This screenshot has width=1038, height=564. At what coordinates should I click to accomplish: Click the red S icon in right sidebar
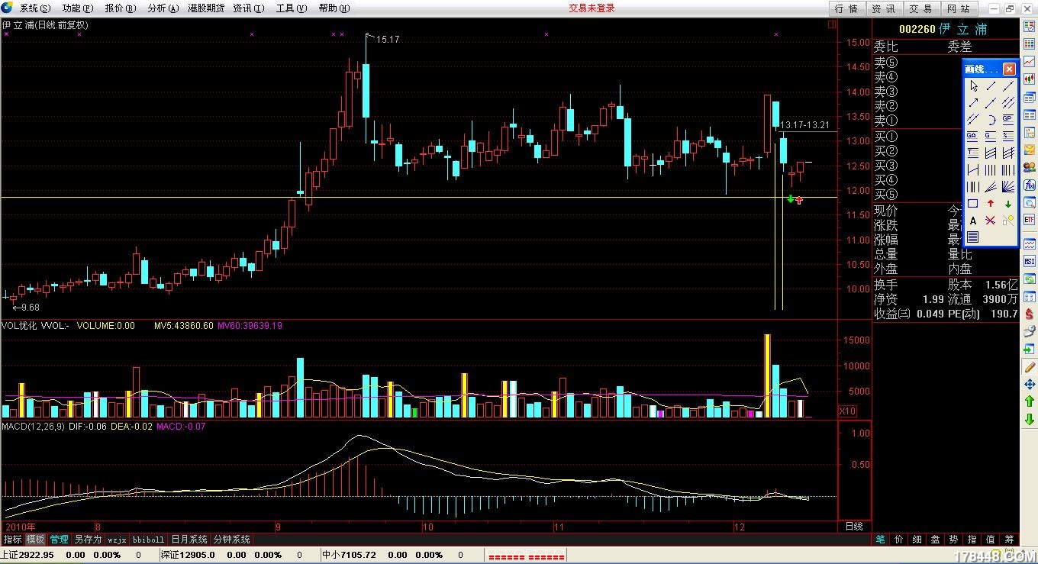click(1029, 313)
